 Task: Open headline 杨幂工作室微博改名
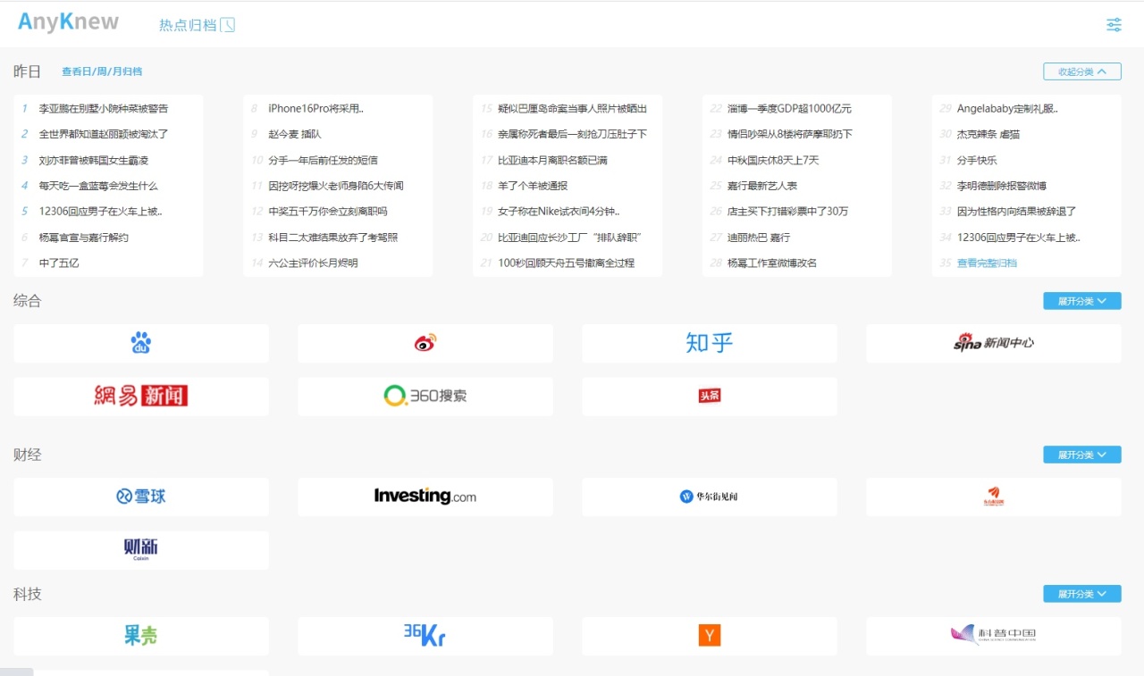pos(772,263)
